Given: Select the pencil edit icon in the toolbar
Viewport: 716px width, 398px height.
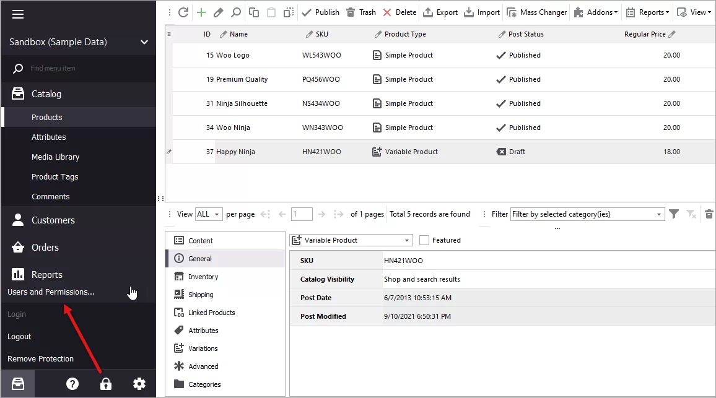Looking at the screenshot, I should (217, 12).
